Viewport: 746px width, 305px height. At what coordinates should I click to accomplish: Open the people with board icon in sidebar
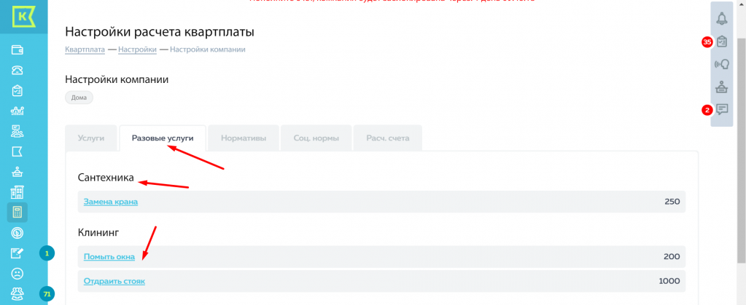(x=18, y=131)
